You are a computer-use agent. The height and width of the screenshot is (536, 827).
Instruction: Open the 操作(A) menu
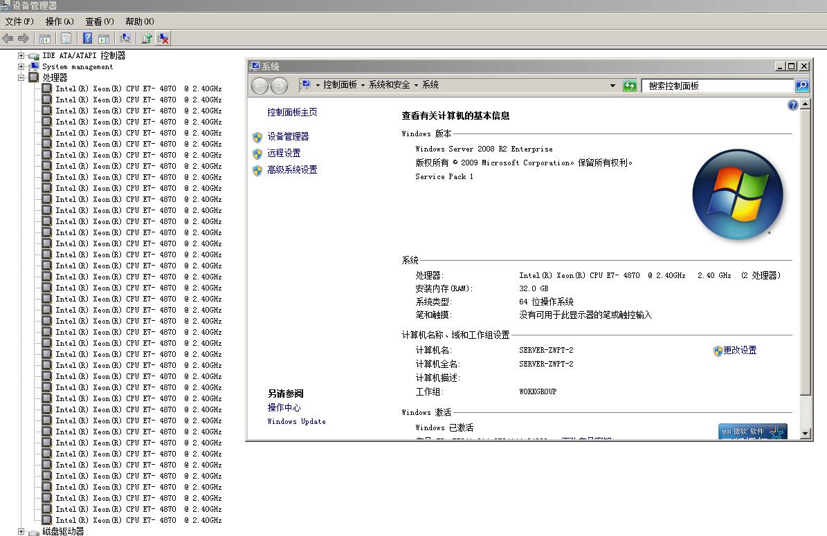click(60, 21)
